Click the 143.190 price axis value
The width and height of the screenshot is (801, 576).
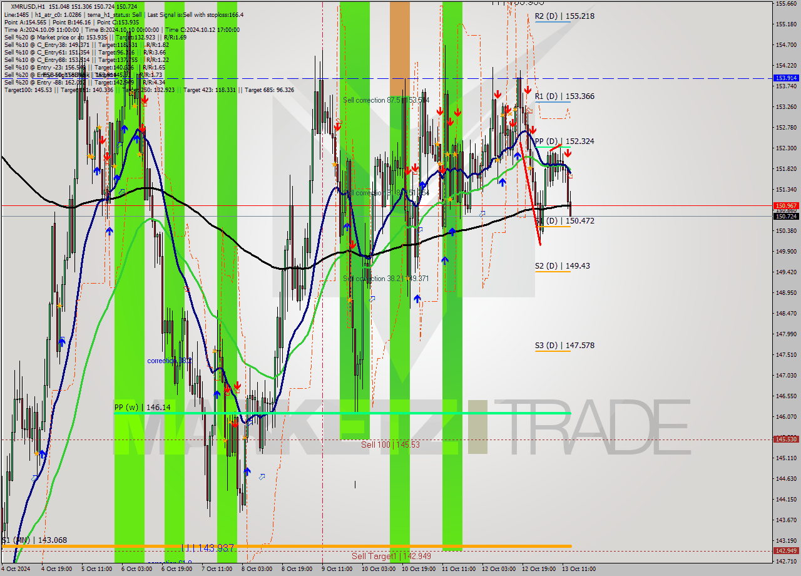click(x=786, y=541)
